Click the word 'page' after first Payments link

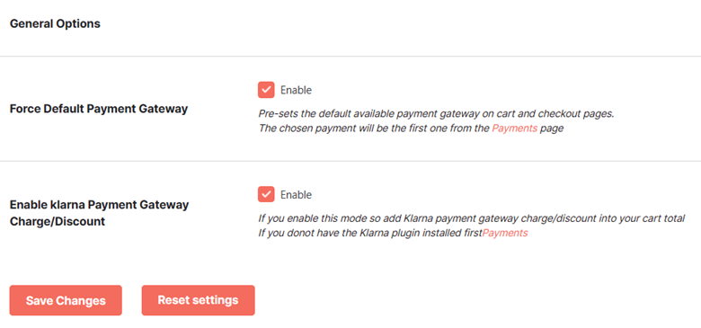(552, 129)
